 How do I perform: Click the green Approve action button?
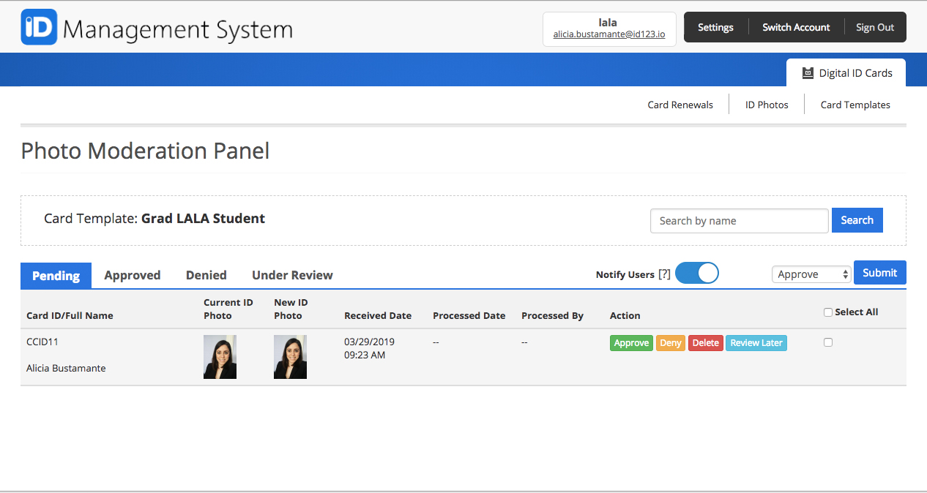[x=631, y=343]
